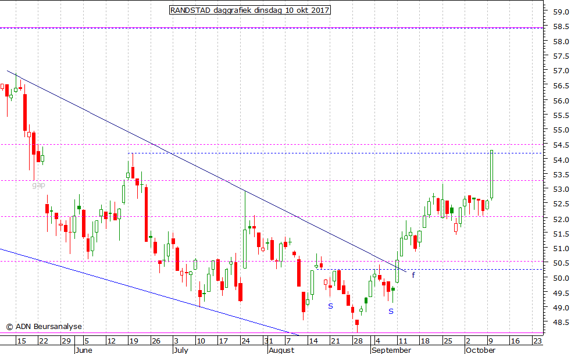Click the 51.5 price axis label
Screen dimensions: 571x354
561,234
